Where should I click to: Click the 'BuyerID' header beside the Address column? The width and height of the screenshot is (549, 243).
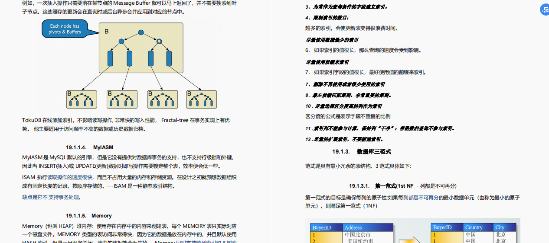click(327, 227)
